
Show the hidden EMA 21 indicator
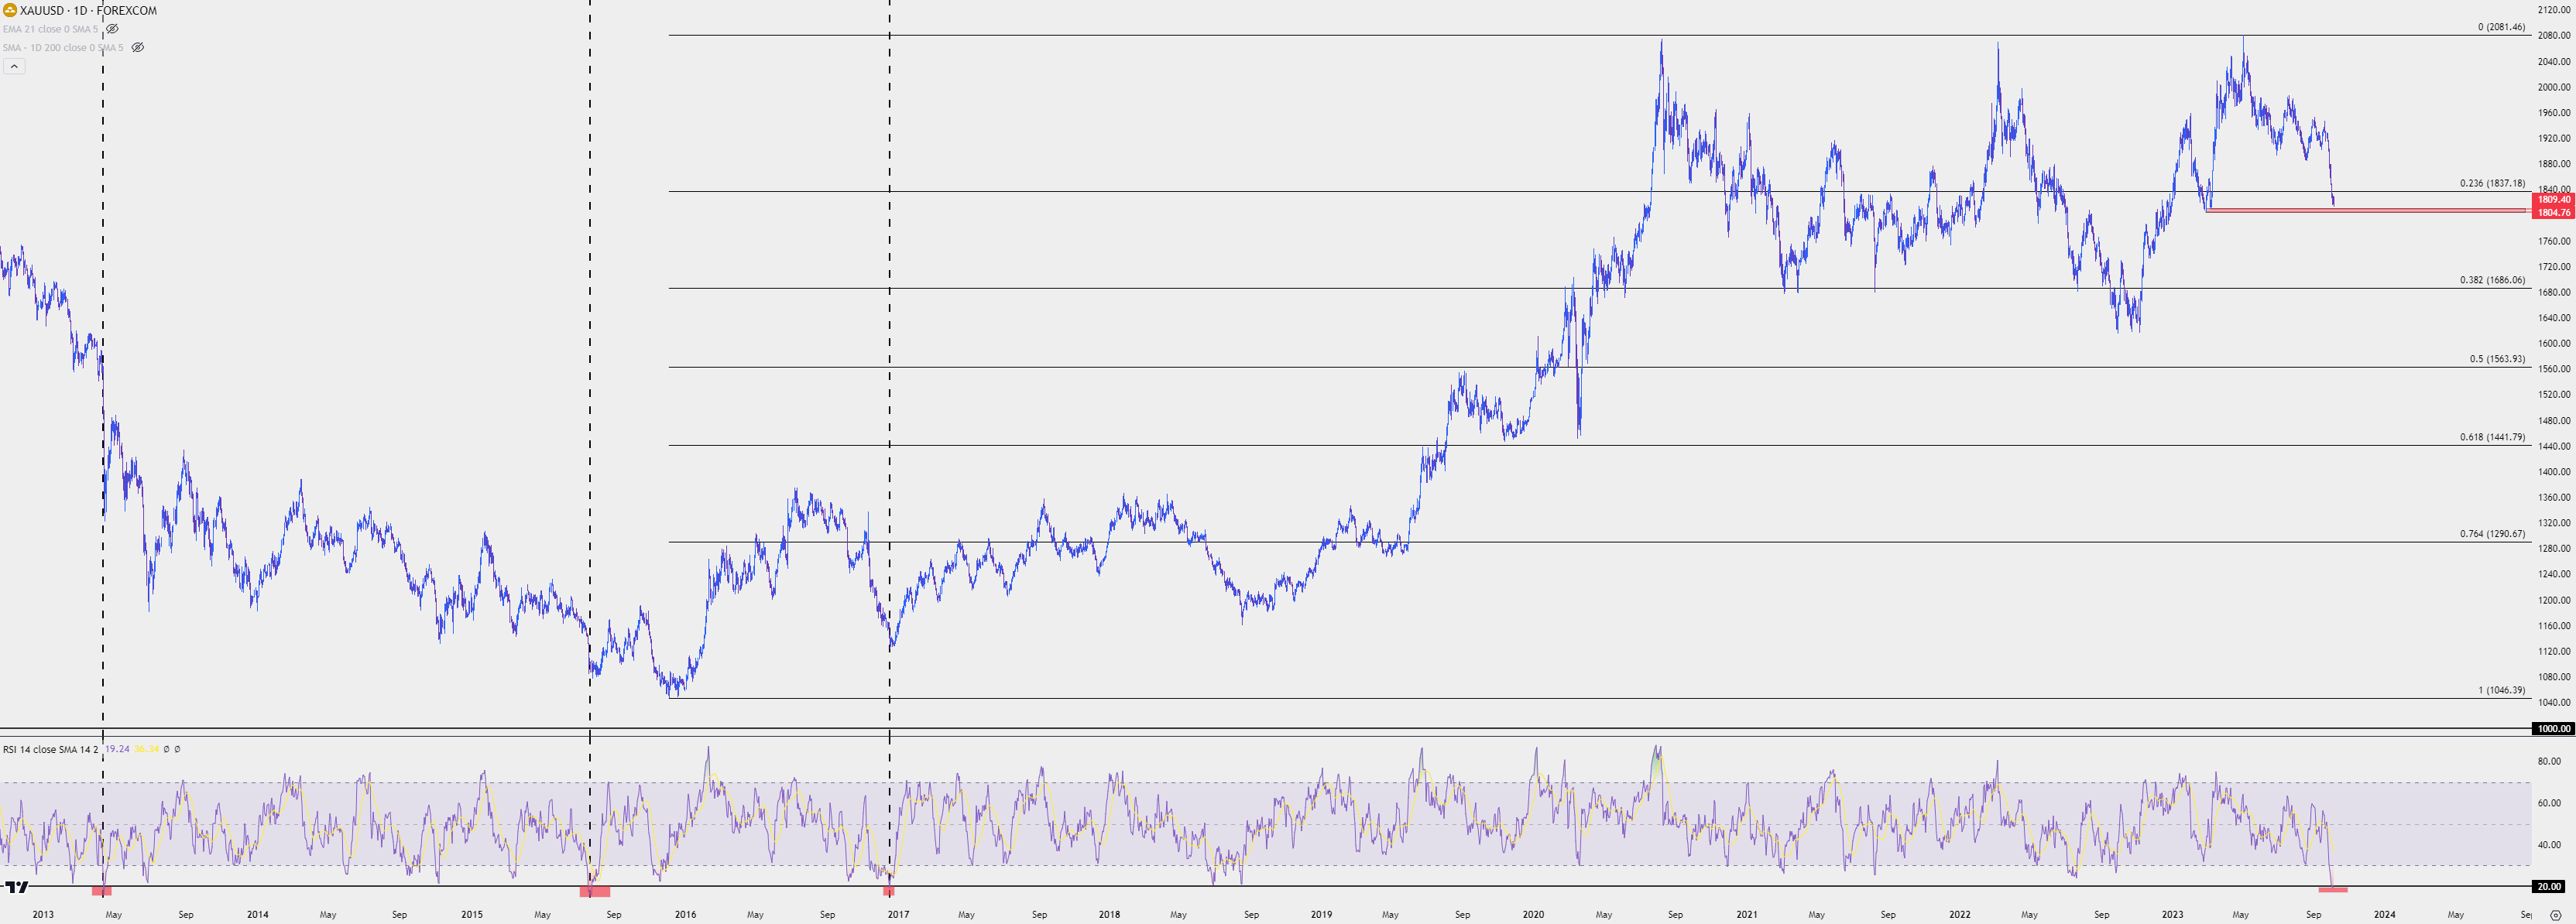tap(112, 29)
